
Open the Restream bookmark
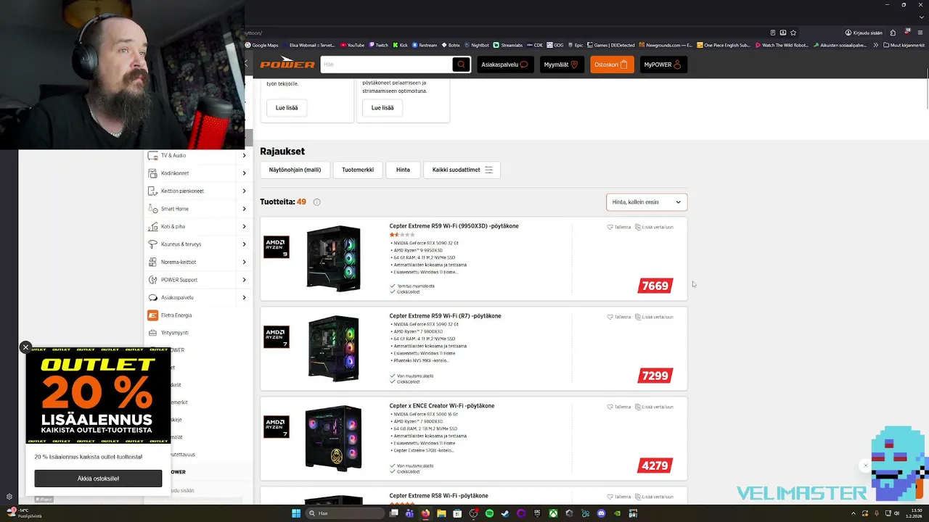425,45
